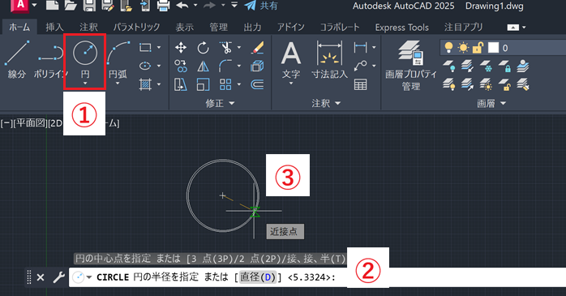Select the Rectangle draw tool
This screenshot has width=566, height=296.
[x=145, y=47]
